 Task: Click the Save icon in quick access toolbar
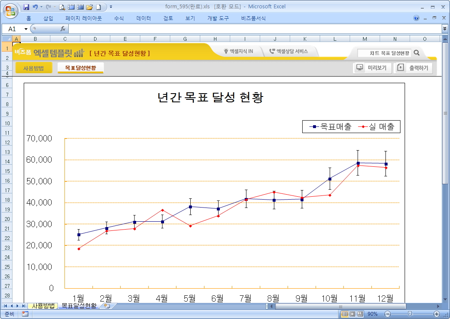click(26, 7)
